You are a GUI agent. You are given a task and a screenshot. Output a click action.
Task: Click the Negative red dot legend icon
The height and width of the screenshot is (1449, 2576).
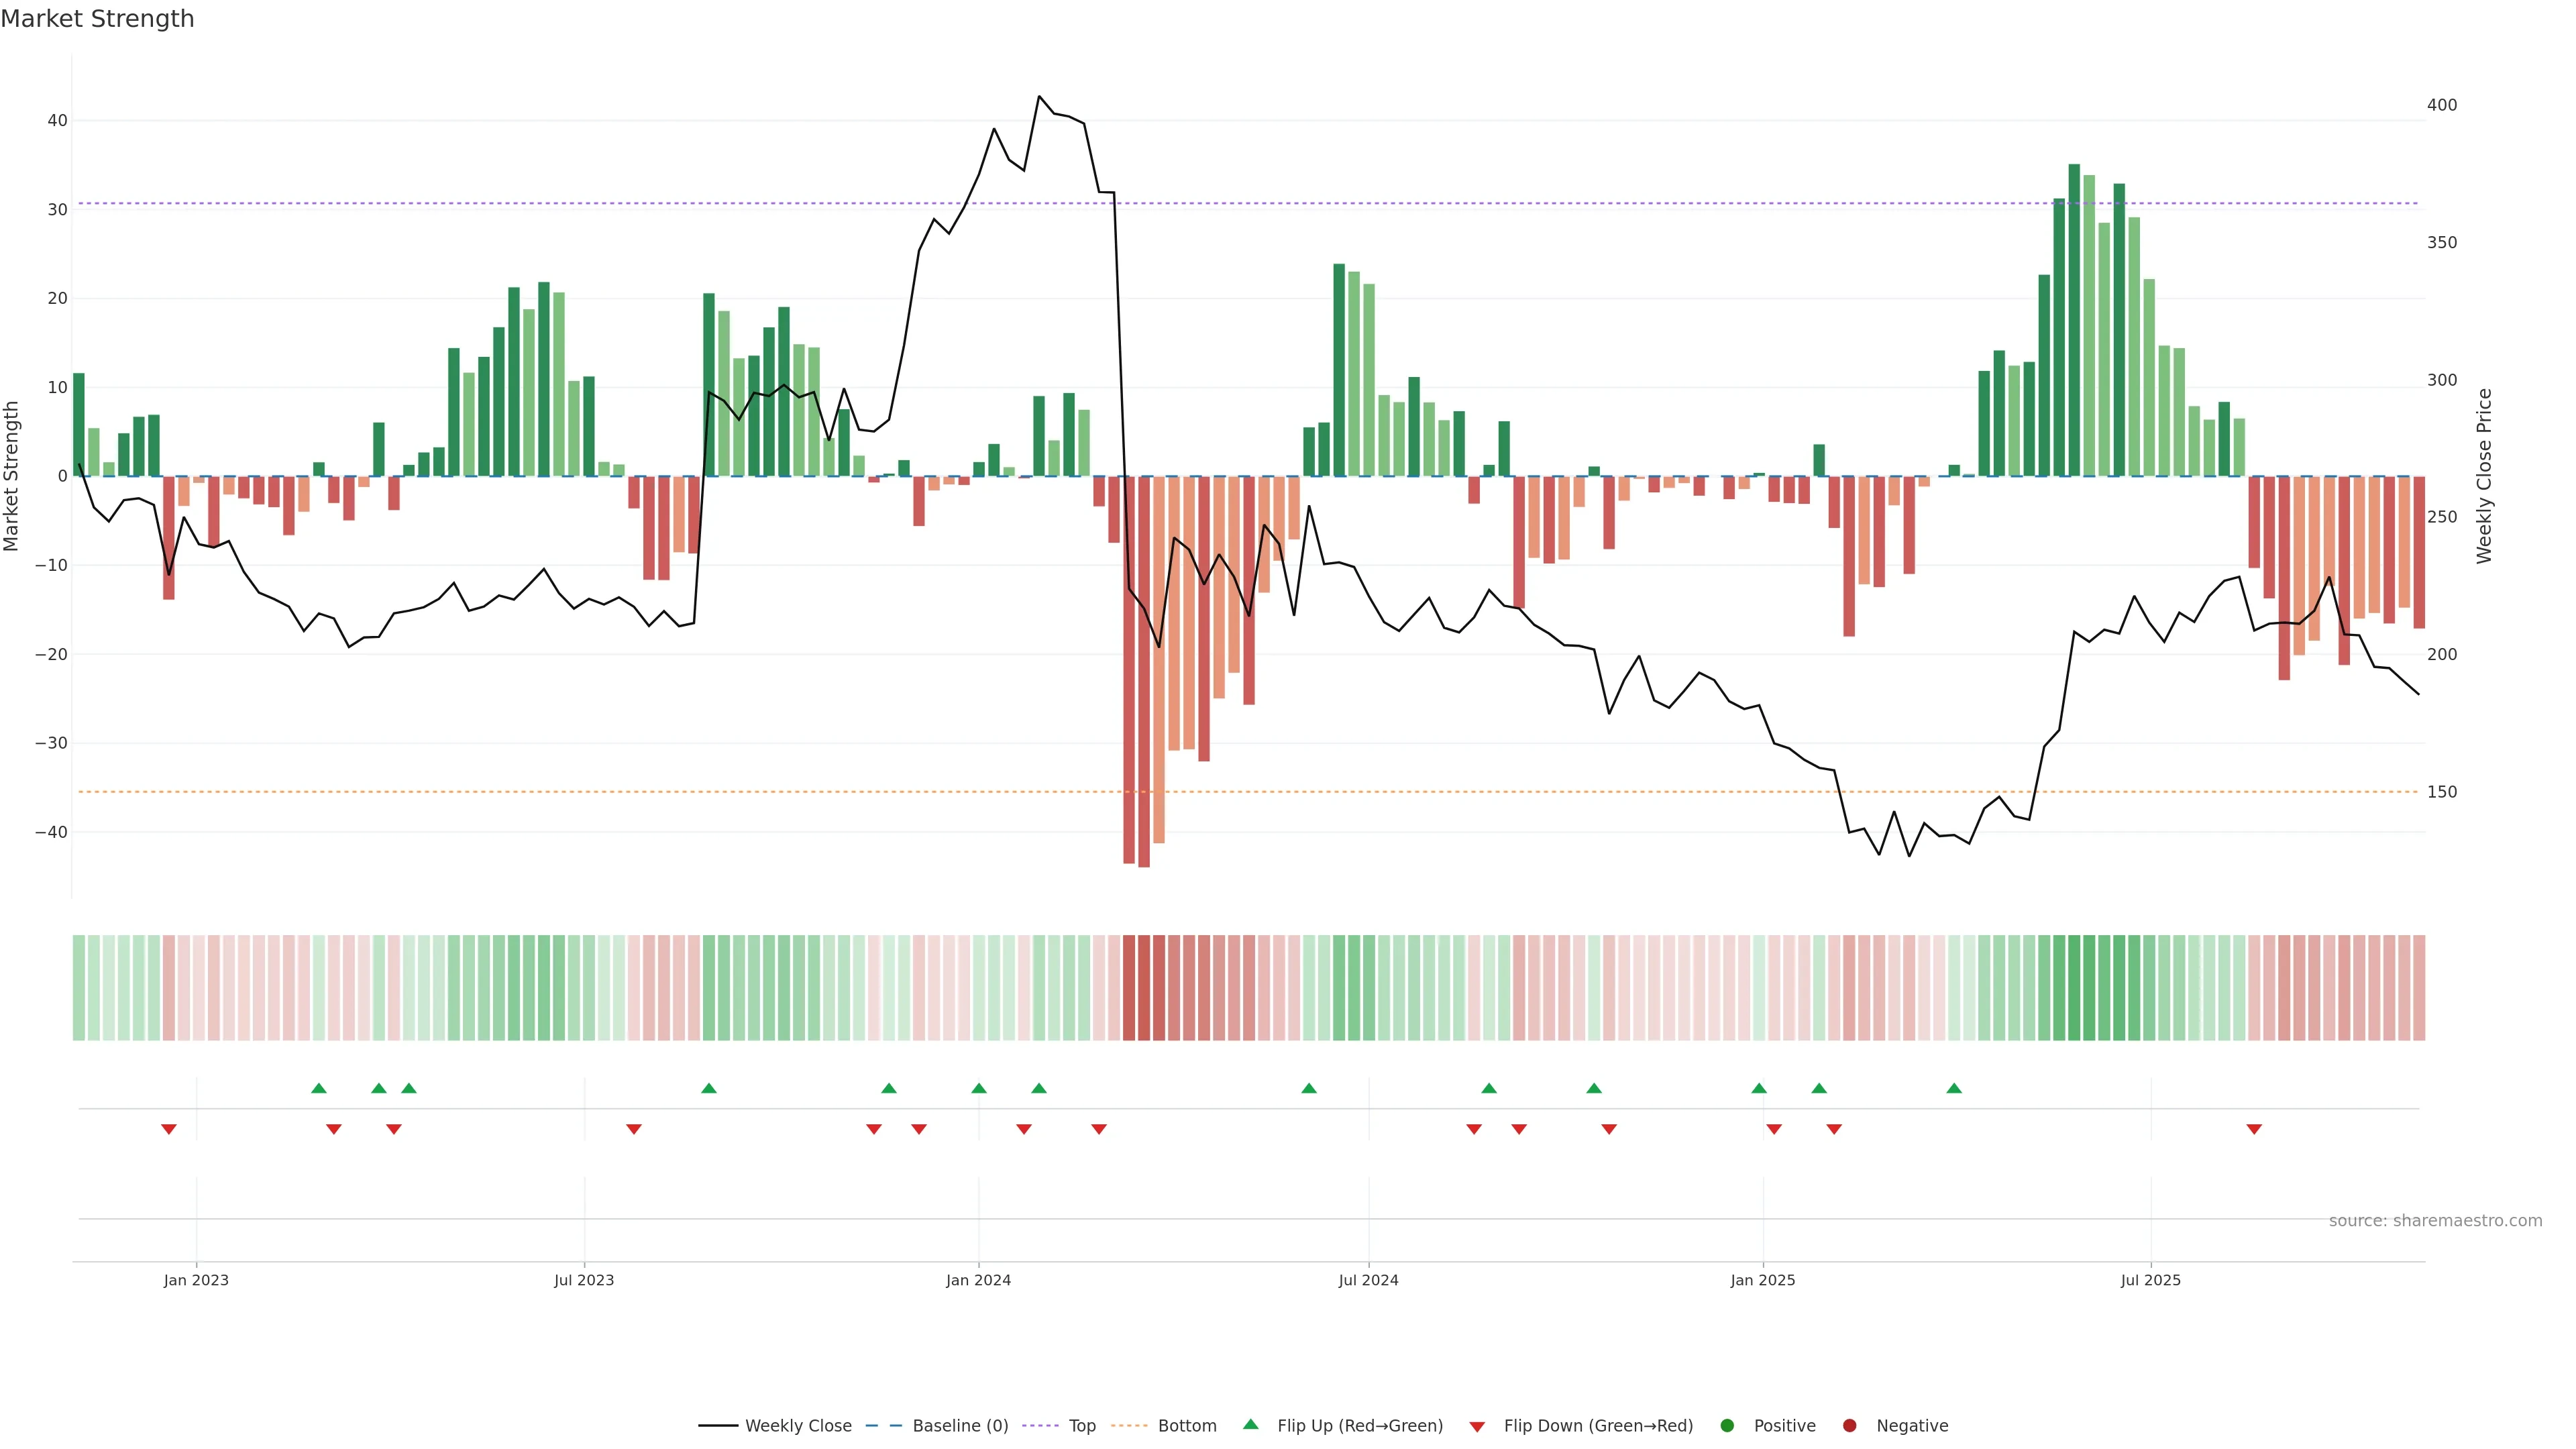click(1849, 1426)
